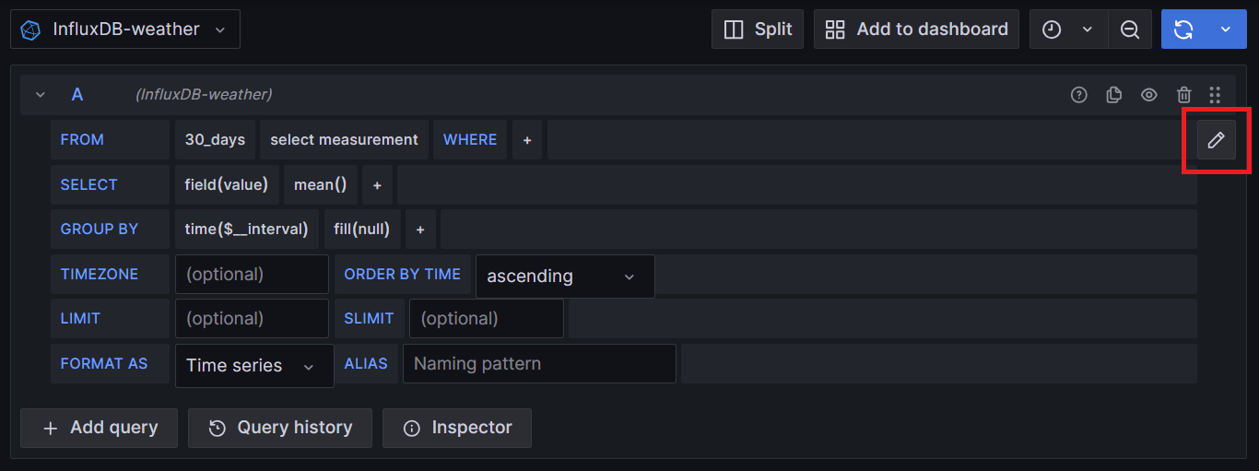Click the GROUP BY label

(99, 229)
